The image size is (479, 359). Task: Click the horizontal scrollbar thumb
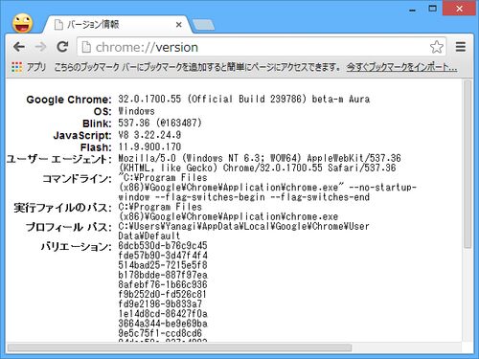pos(179,348)
